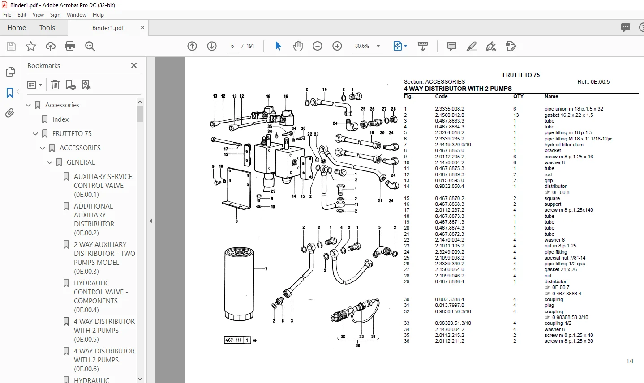Add the document to starred files
Screen dimensions: 644x383
pos(31,46)
